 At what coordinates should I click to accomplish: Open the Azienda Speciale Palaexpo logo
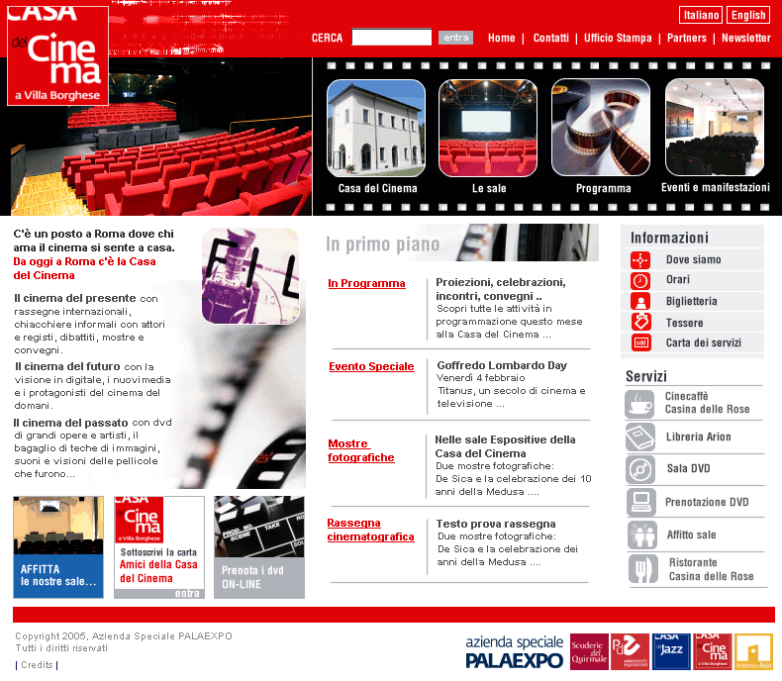coord(514,652)
